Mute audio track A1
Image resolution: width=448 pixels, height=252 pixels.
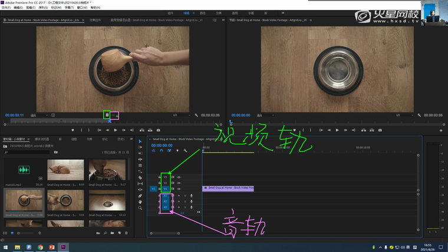pyautogui.click(x=179, y=195)
